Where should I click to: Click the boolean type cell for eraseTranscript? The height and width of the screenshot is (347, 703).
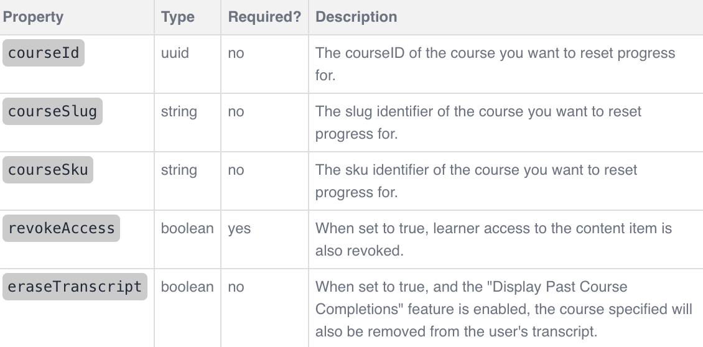pyautogui.click(x=187, y=287)
